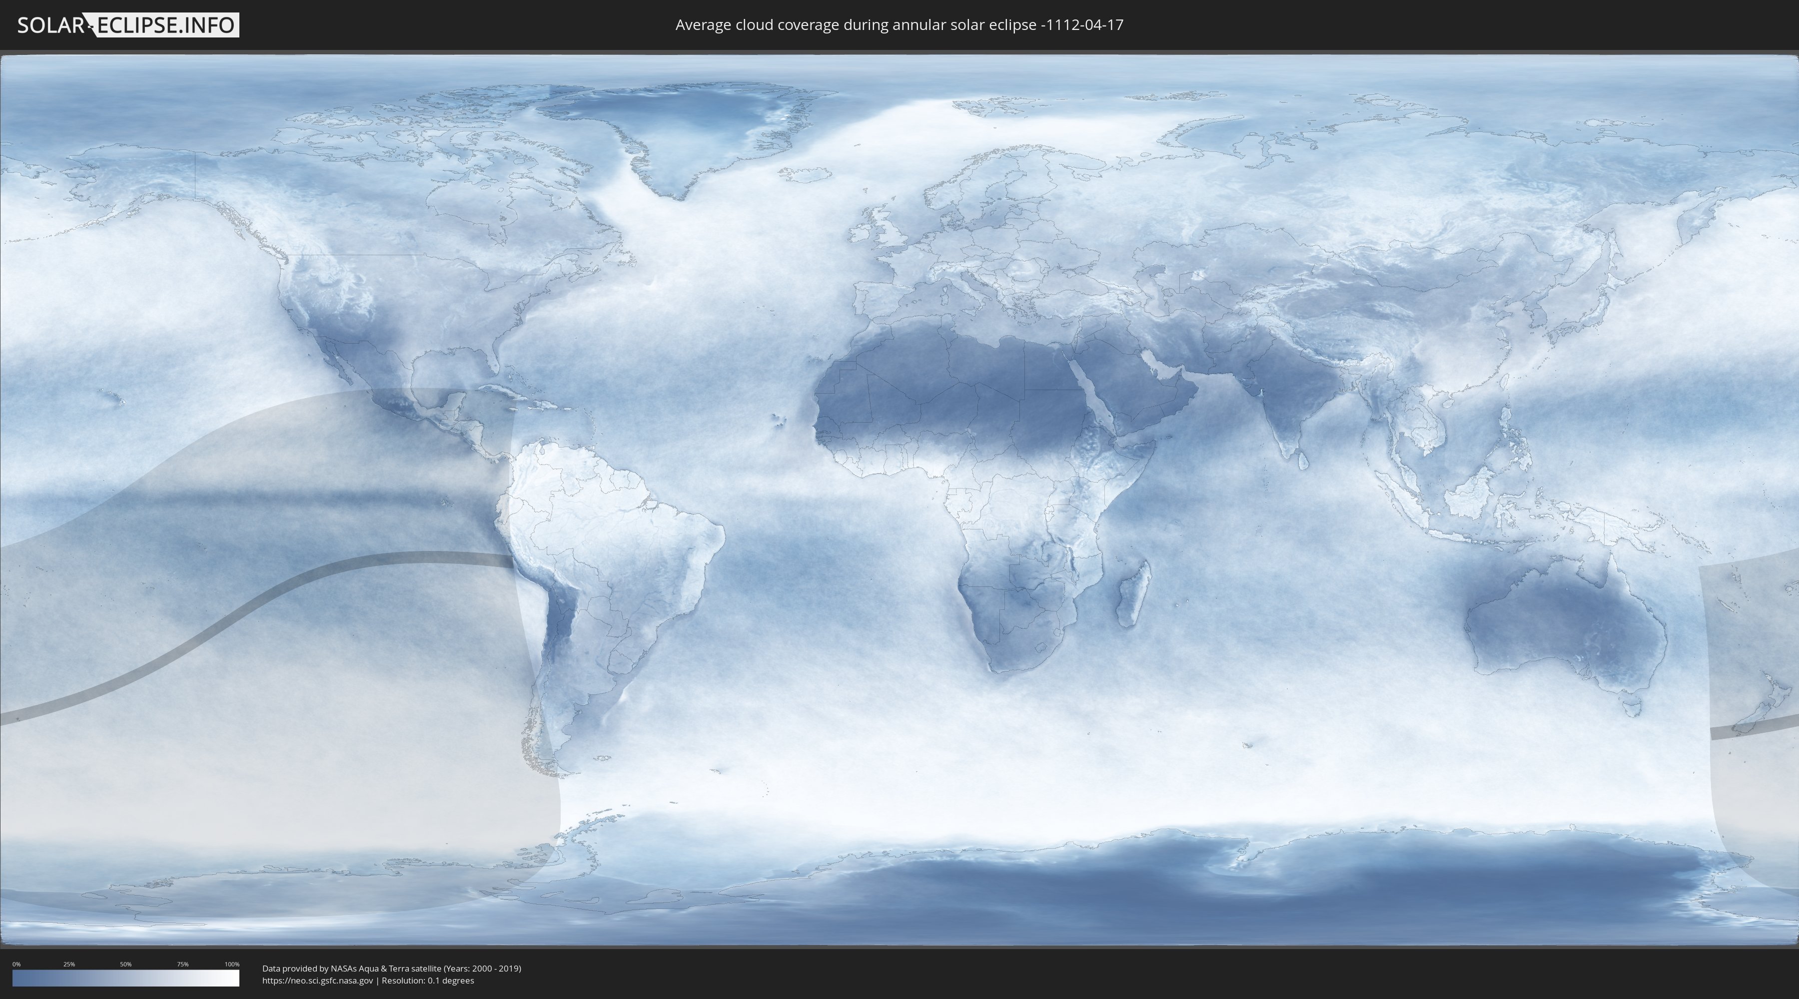Click the 25% legend label
The image size is (1799, 999).
click(69, 964)
